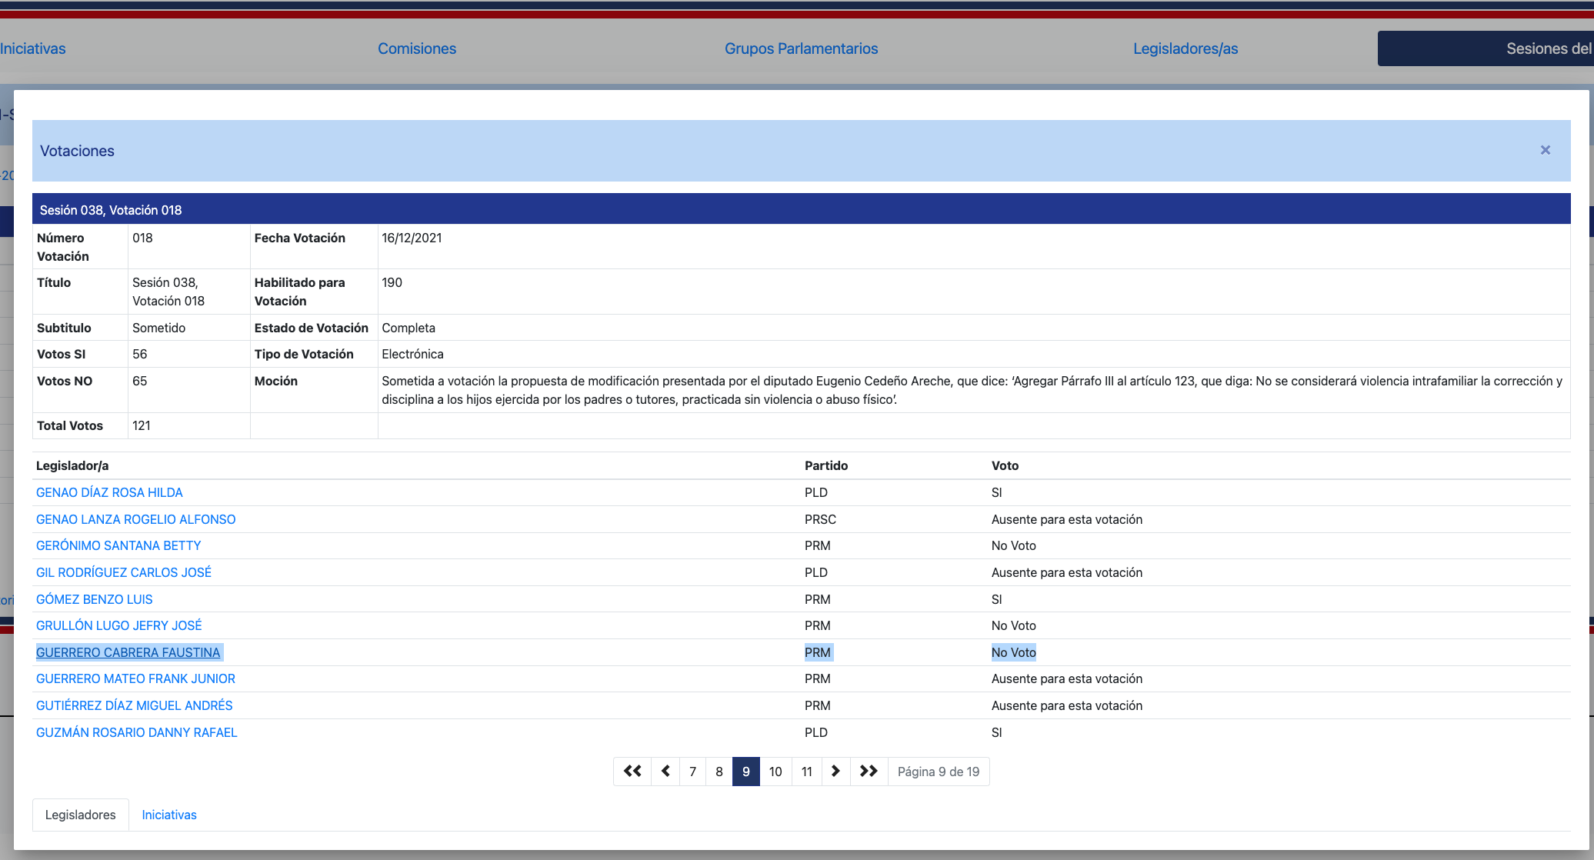The image size is (1594, 860).
Task: Open Comisiones in top navigation
Action: click(x=417, y=48)
